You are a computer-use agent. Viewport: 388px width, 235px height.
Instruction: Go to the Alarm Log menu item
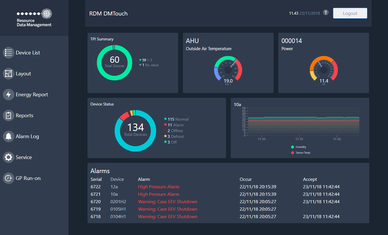[x=27, y=136]
